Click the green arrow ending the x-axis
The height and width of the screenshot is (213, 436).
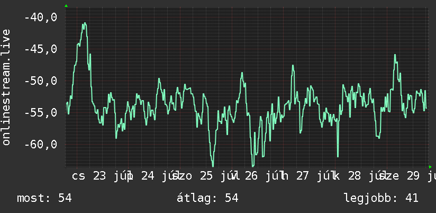pyautogui.click(x=430, y=167)
